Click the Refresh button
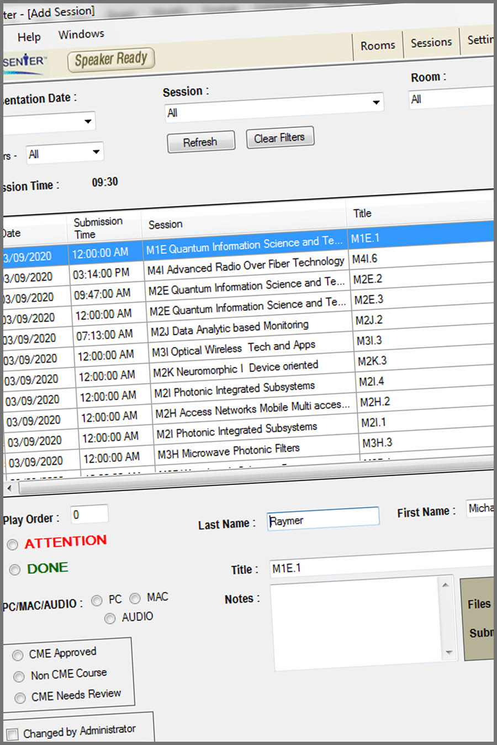The width and height of the screenshot is (497, 745). pyautogui.click(x=200, y=142)
